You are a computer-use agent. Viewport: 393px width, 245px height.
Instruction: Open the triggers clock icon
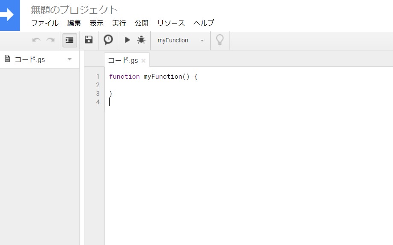(108, 40)
